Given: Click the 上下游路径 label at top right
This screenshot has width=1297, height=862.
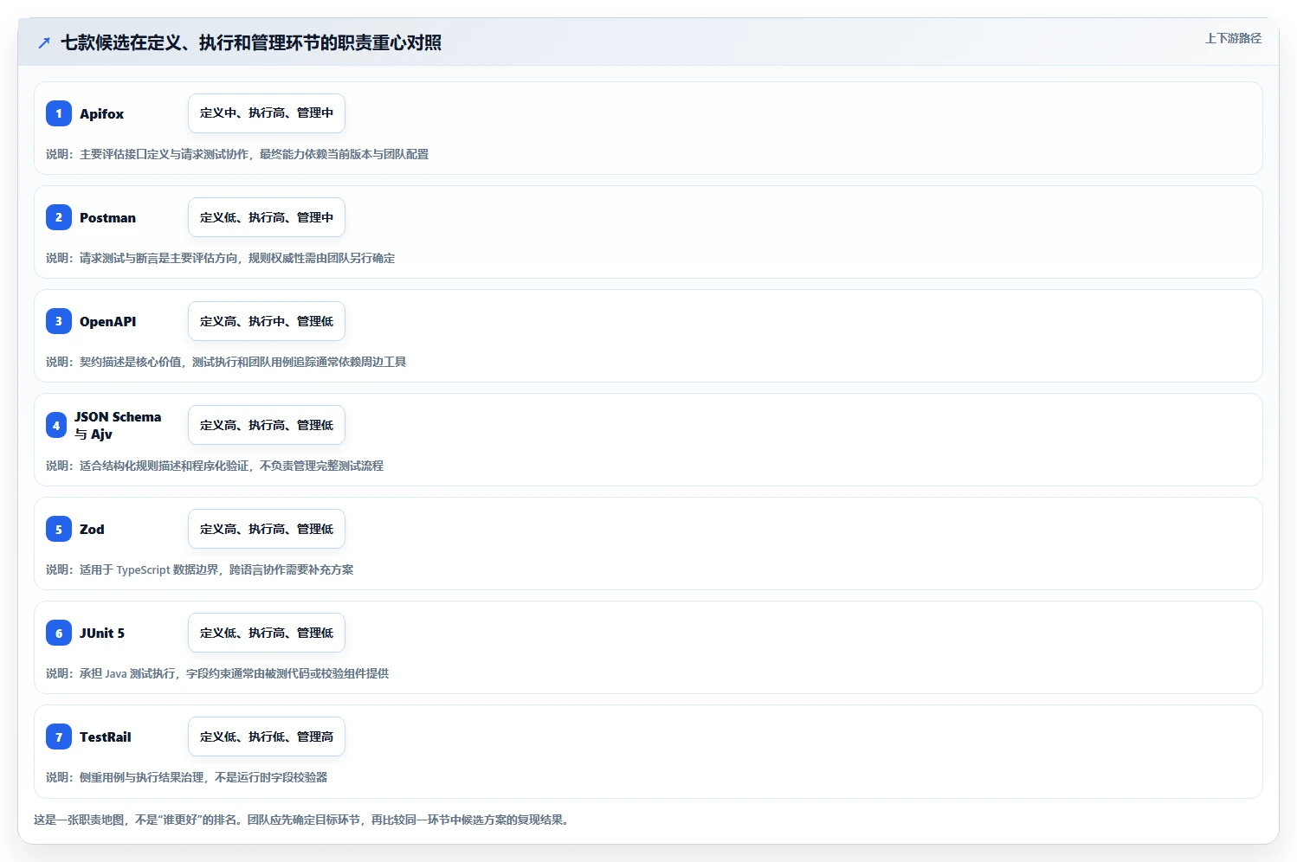Looking at the screenshot, I should (1233, 38).
